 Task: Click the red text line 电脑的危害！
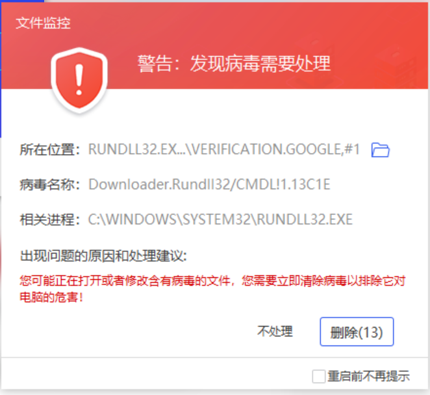point(51,297)
